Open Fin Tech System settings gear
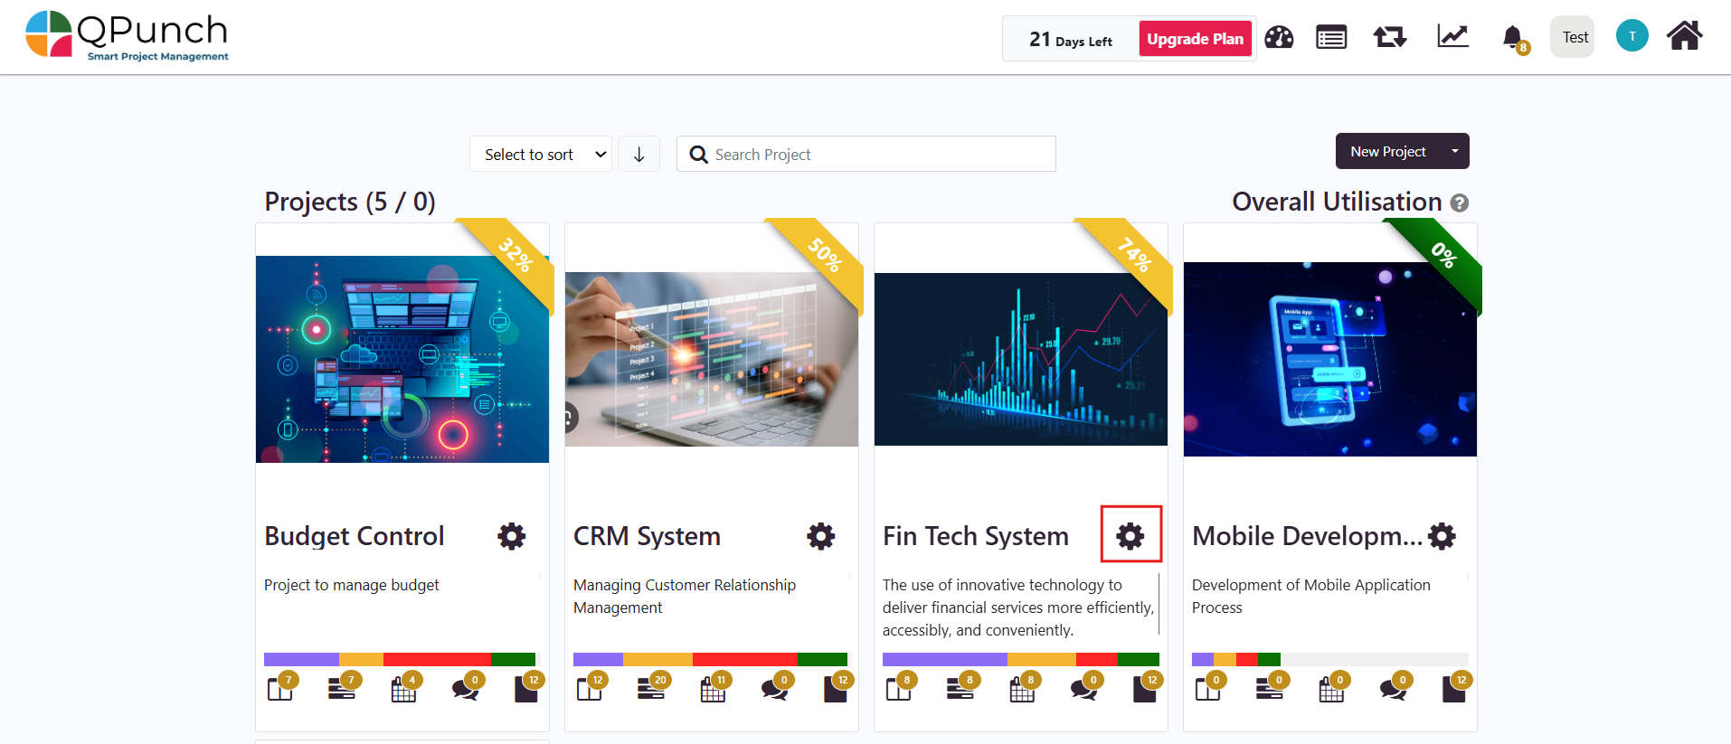The width and height of the screenshot is (1731, 744). 1130,535
